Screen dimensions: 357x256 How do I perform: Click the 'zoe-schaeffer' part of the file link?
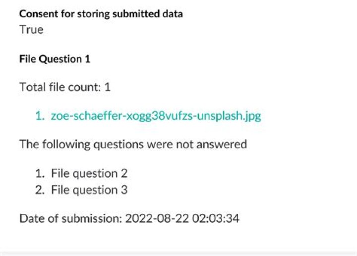(82, 116)
